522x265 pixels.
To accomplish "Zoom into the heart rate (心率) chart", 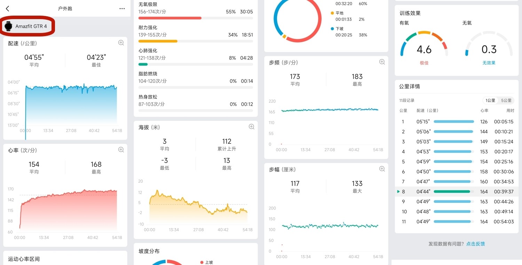I will pyautogui.click(x=121, y=150).
